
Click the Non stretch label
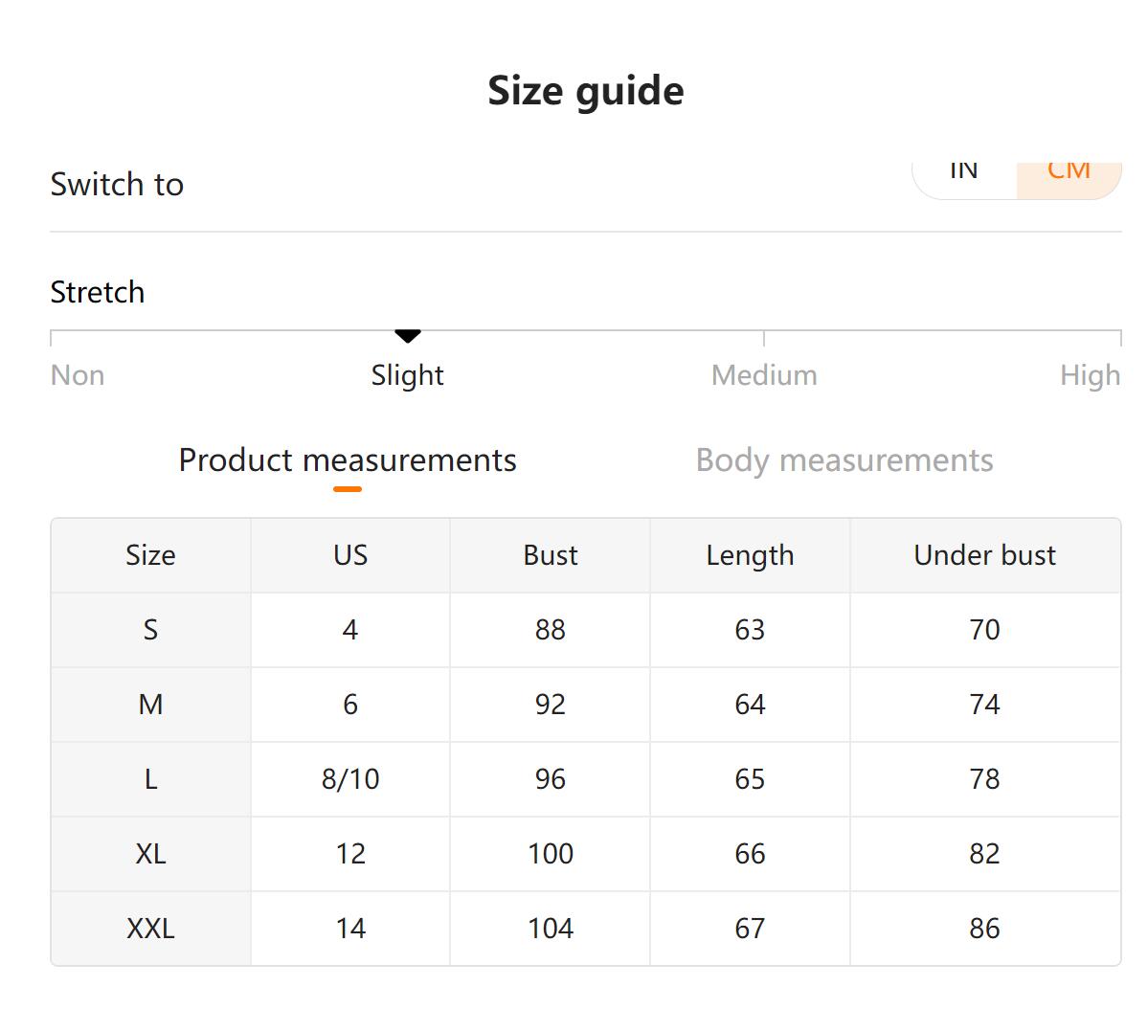tap(78, 375)
